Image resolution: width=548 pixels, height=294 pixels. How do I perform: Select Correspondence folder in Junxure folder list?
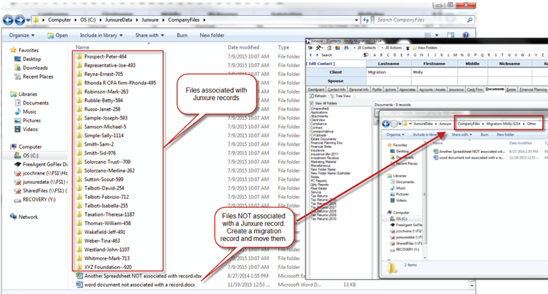(322, 132)
